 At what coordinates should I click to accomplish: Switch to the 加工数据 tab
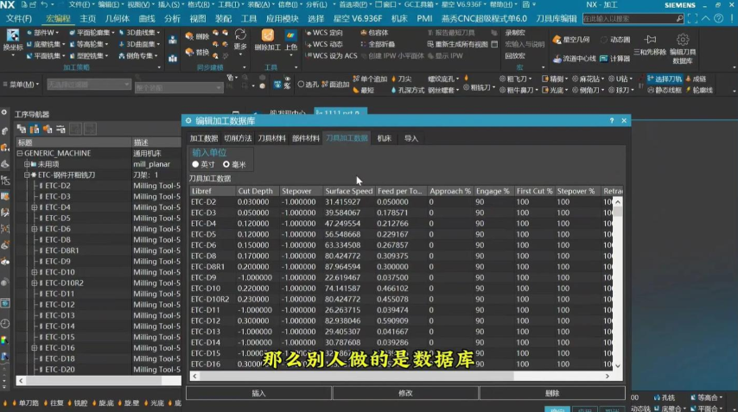click(204, 138)
